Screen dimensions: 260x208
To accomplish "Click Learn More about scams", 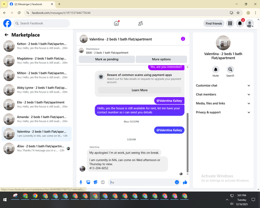I will (139, 90).
